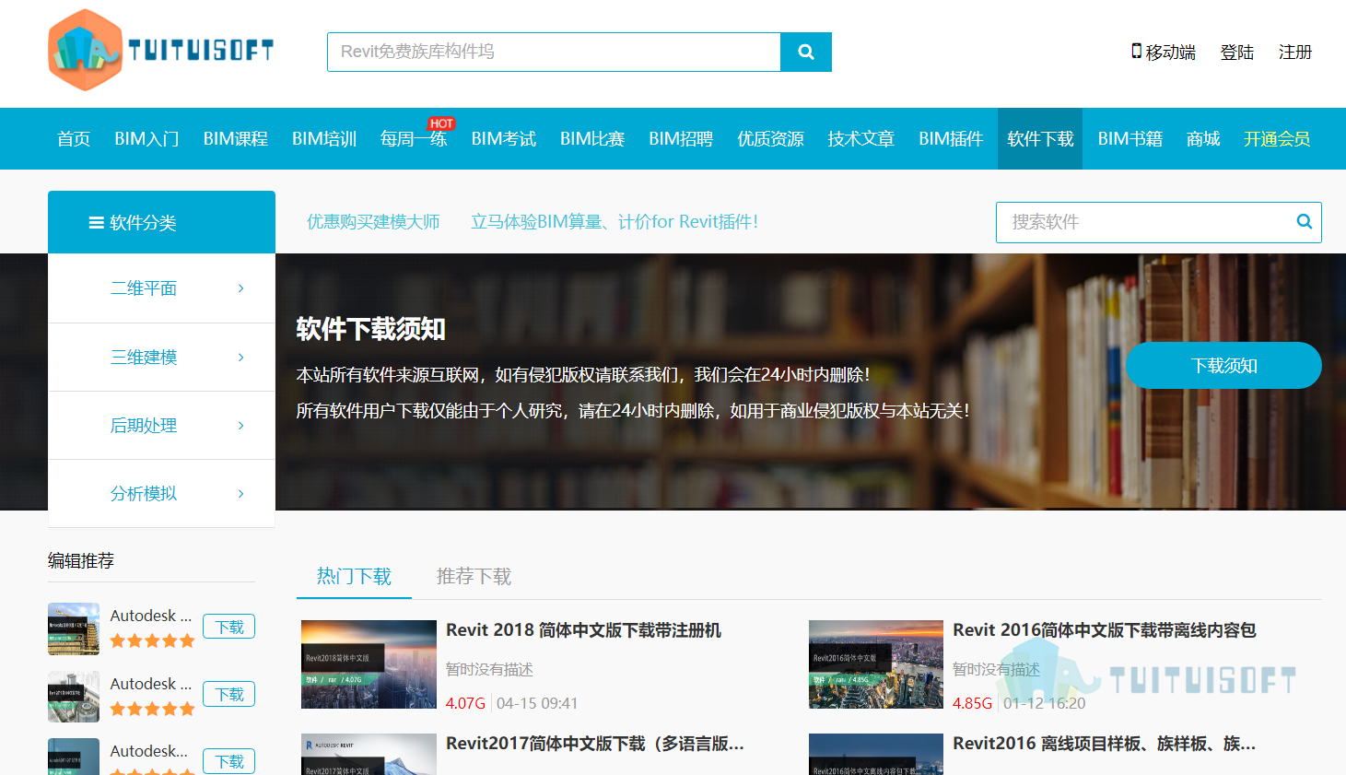Open BIM书籍 navigation item
This screenshot has width=1346, height=775.
click(x=1130, y=139)
